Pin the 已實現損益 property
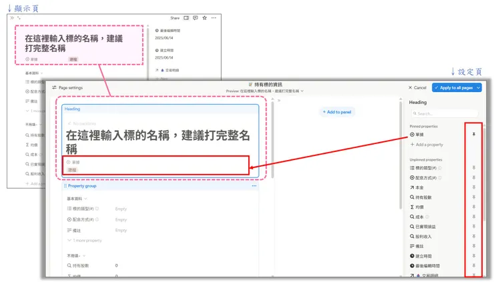Screen dimensions: 494x282 (473, 226)
